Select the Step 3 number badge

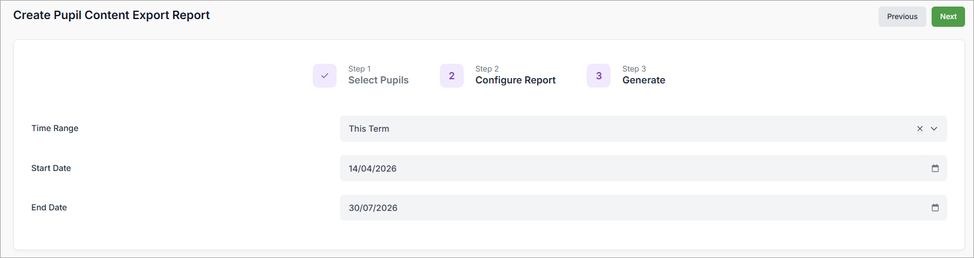599,76
